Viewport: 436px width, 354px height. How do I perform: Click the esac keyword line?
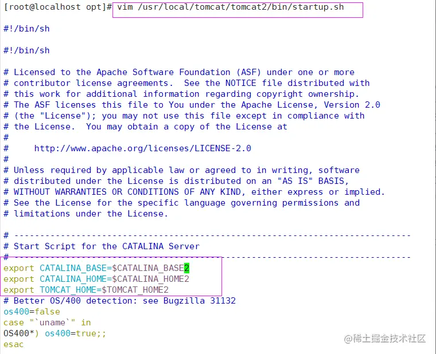pos(14,344)
